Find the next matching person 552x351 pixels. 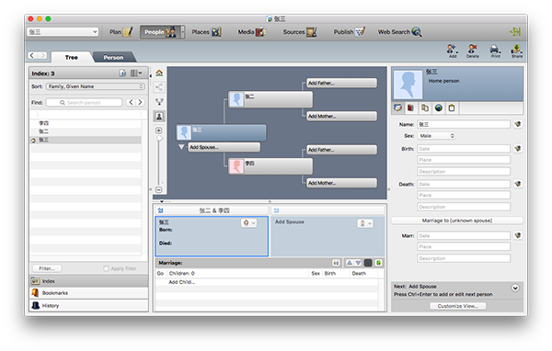coord(140,102)
